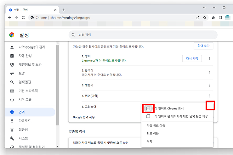Open 접근성 section

point(23,130)
